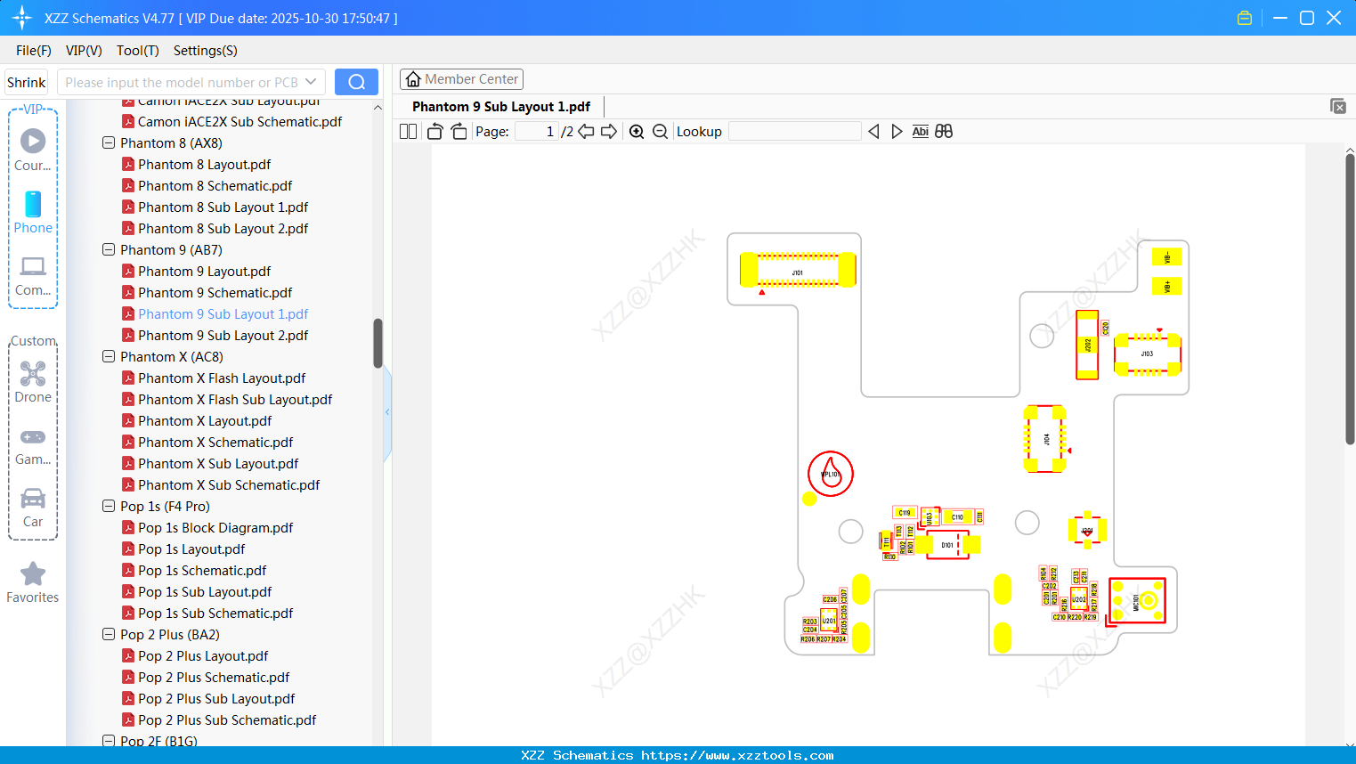Toggle the two-page side panel view
The height and width of the screenshot is (764, 1356).
click(x=409, y=132)
